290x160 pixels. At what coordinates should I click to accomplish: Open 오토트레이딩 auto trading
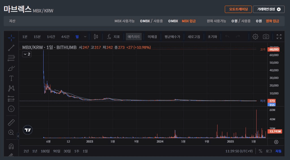(x=238, y=9)
